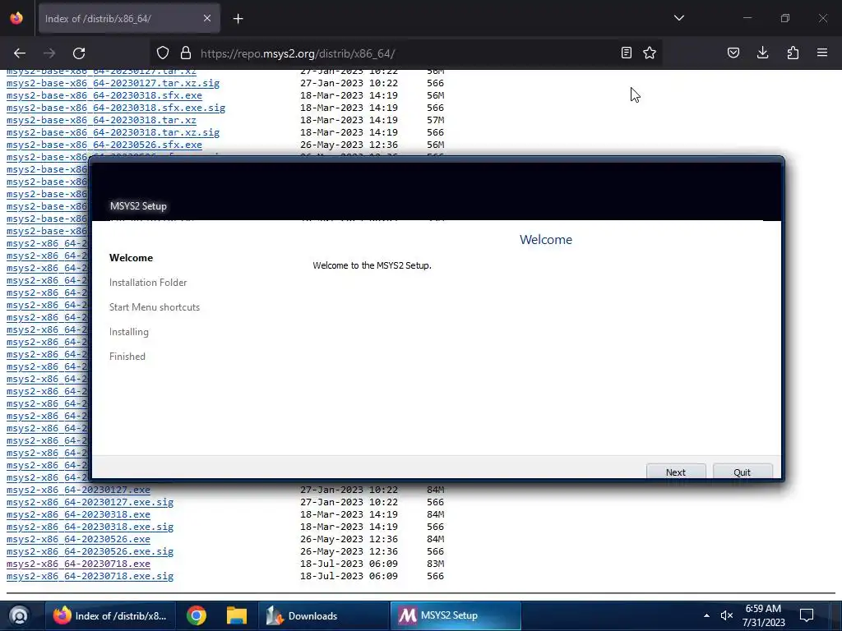Open the clock showing 6:59 AM

(764, 615)
